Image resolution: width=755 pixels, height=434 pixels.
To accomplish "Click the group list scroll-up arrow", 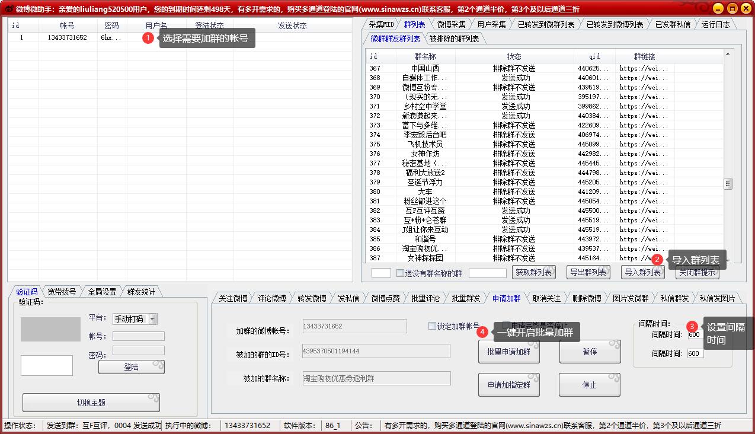I will click(728, 55).
